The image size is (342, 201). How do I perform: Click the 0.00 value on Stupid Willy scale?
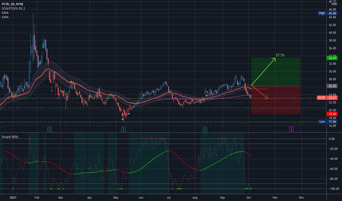331,139
